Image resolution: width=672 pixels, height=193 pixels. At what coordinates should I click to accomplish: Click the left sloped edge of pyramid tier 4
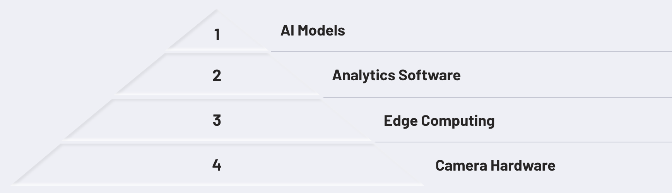pos(37,163)
